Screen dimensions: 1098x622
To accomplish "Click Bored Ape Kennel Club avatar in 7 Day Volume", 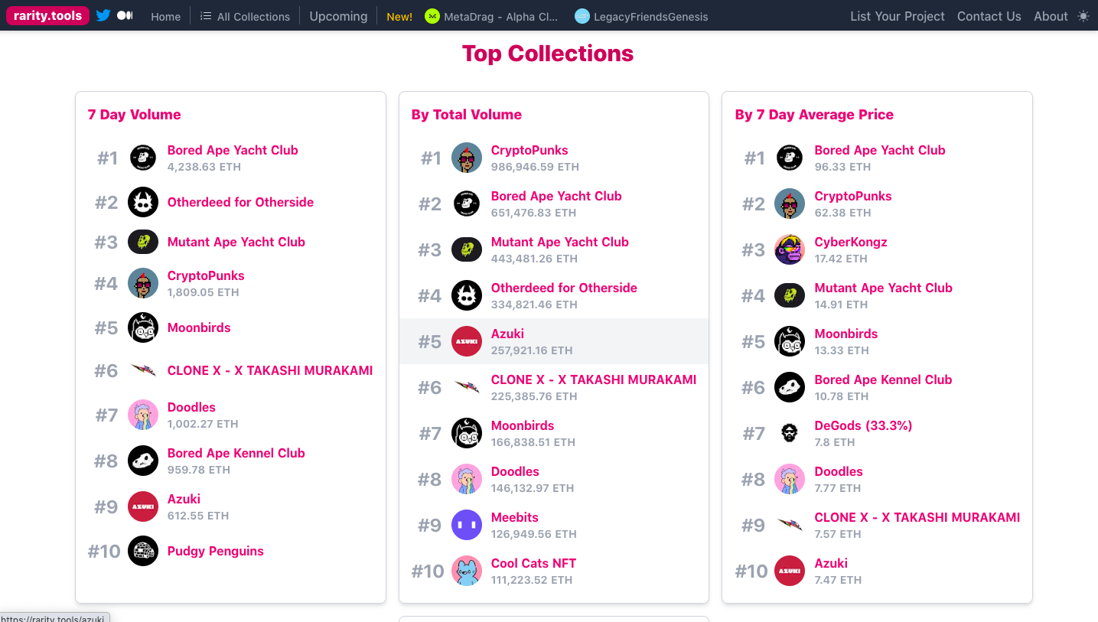I will (x=143, y=461).
